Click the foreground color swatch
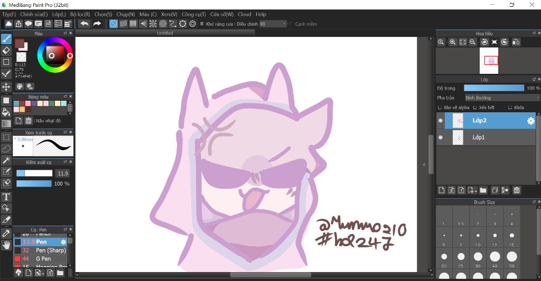This screenshot has width=541, height=281. (20, 44)
